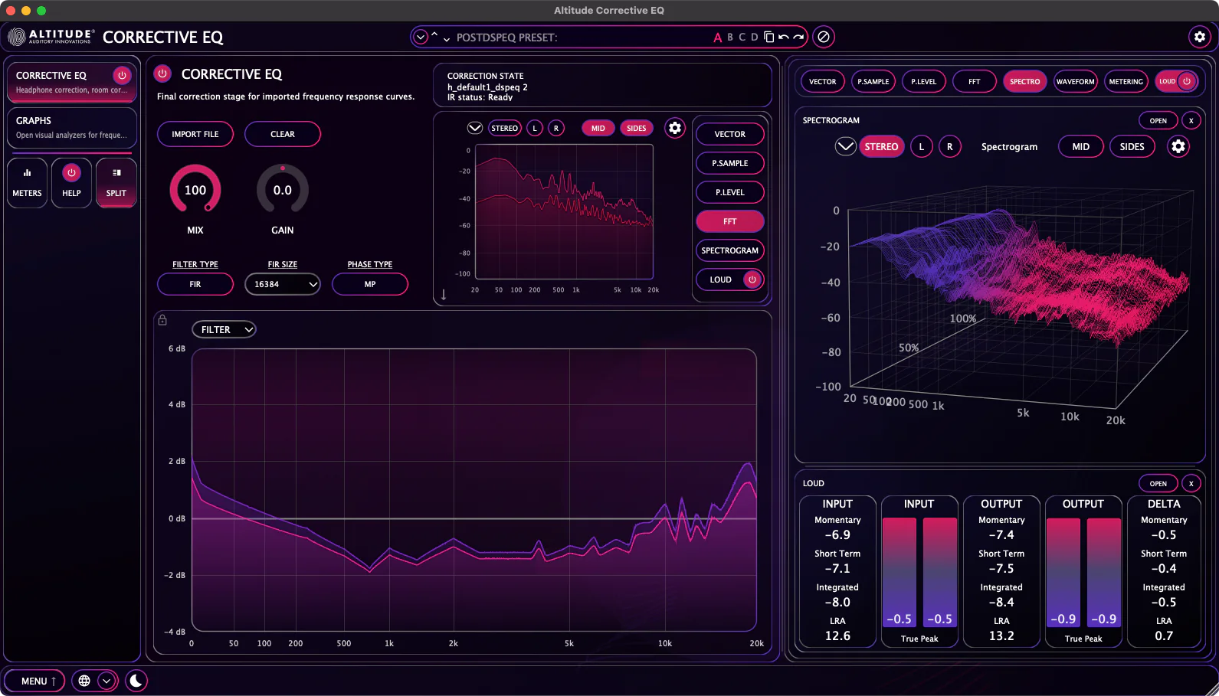This screenshot has width=1219, height=696.
Task: Select VECTOR in the small graph list
Action: [730, 134]
